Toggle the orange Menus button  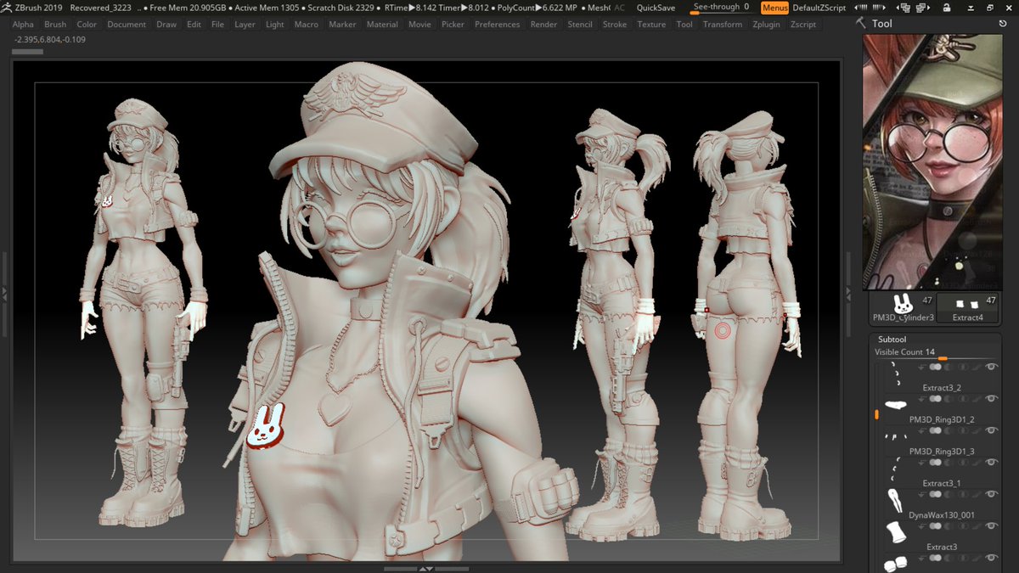tap(774, 8)
